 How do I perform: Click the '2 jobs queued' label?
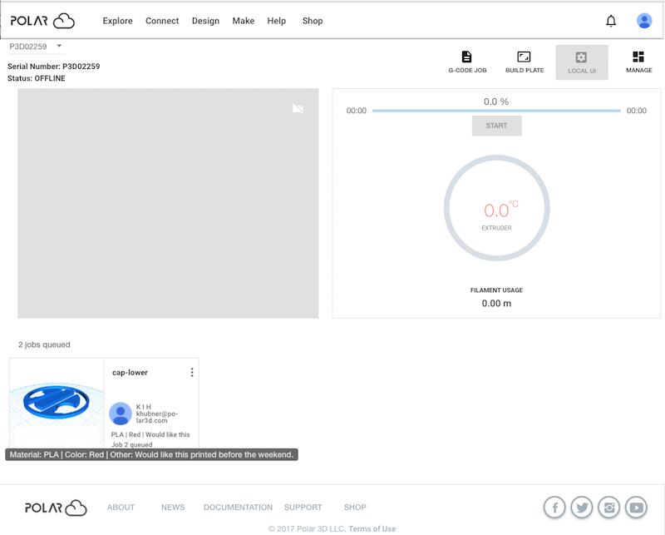pos(44,344)
